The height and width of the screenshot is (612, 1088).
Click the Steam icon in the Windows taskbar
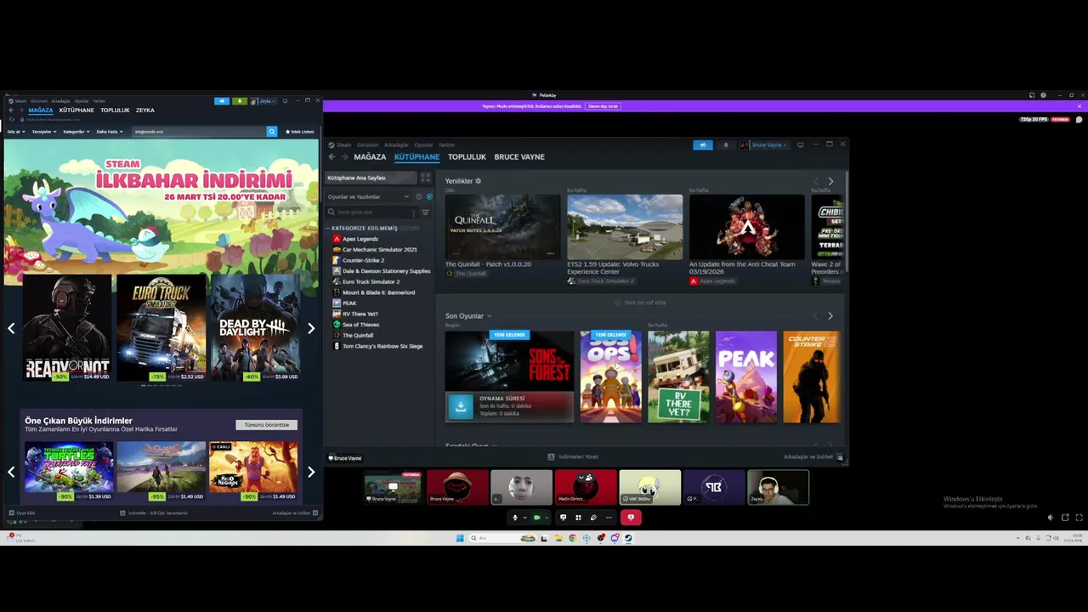(x=628, y=538)
